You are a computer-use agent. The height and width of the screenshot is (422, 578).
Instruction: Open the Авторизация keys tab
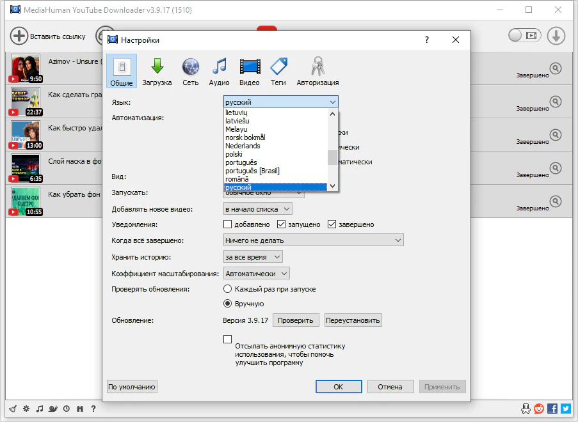[x=317, y=72]
